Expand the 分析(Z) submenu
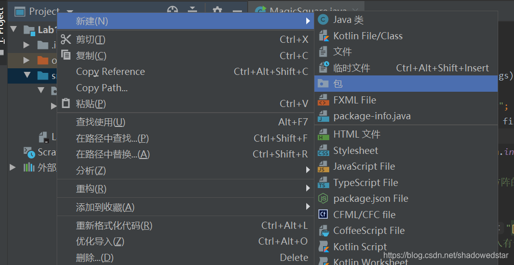This screenshot has height=265, width=514. (185, 170)
